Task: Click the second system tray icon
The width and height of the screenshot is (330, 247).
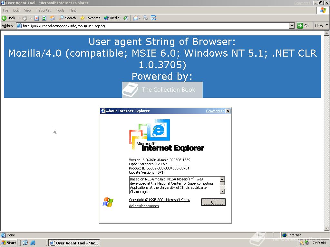Action: coord(307,243)
